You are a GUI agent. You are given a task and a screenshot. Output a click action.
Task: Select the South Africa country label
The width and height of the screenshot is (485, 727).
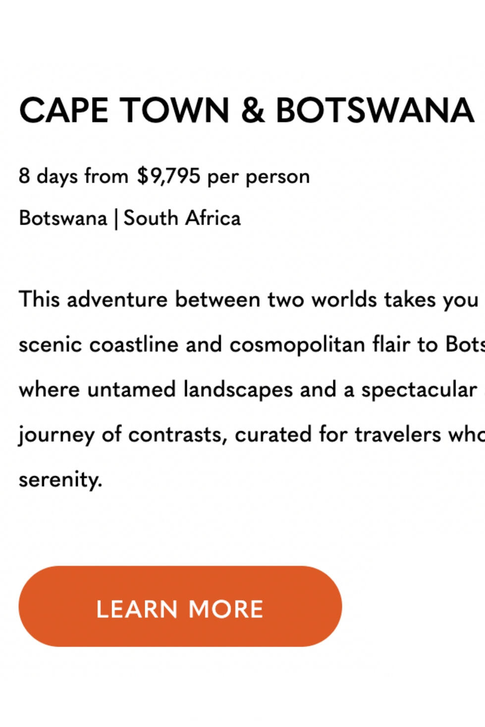point(182,218)
